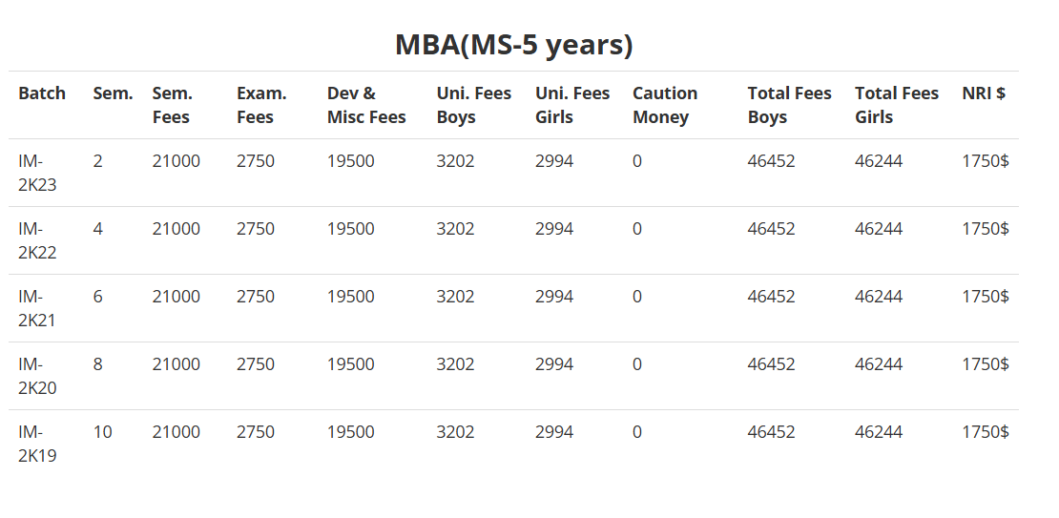
Task: Select the IM-2K22 batch cell
Action: coord(37,240)
